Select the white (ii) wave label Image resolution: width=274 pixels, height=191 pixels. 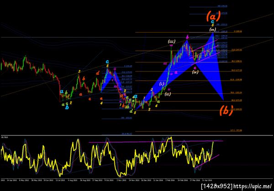[x=168, y=94]
